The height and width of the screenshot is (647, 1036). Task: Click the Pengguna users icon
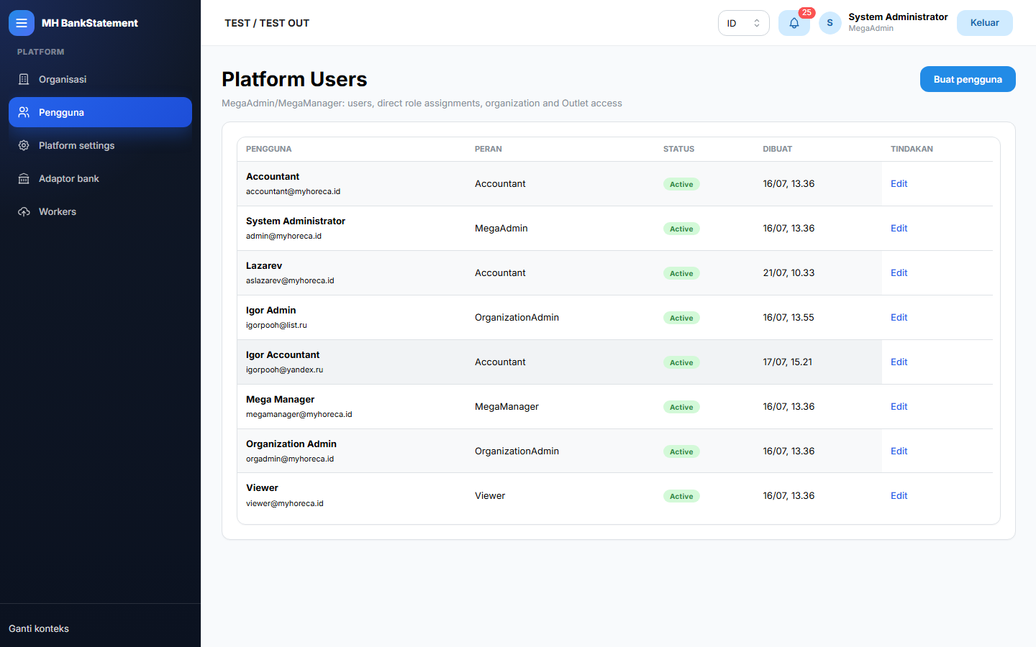point(24,112)
